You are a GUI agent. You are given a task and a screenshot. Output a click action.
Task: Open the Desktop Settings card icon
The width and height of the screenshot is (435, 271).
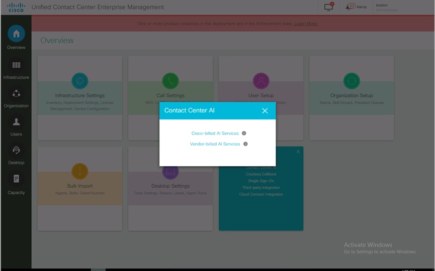click(x=170, y=173)
